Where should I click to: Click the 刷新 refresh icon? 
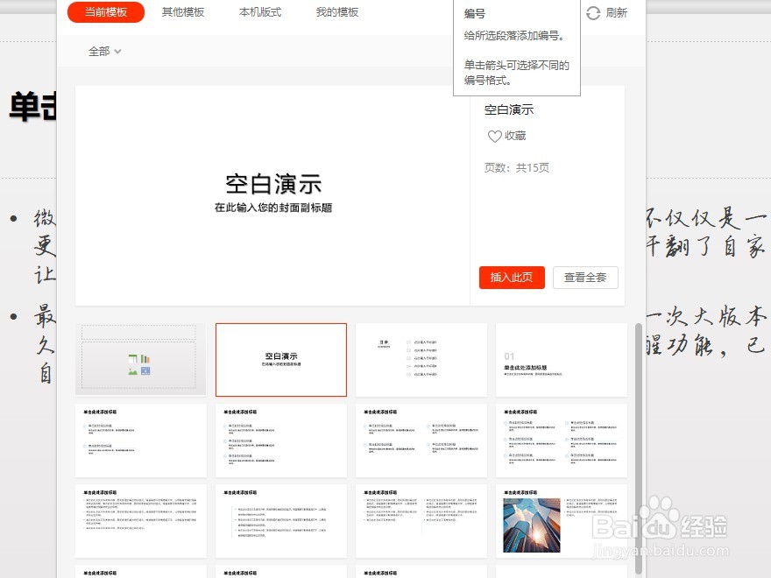[593, 13]
